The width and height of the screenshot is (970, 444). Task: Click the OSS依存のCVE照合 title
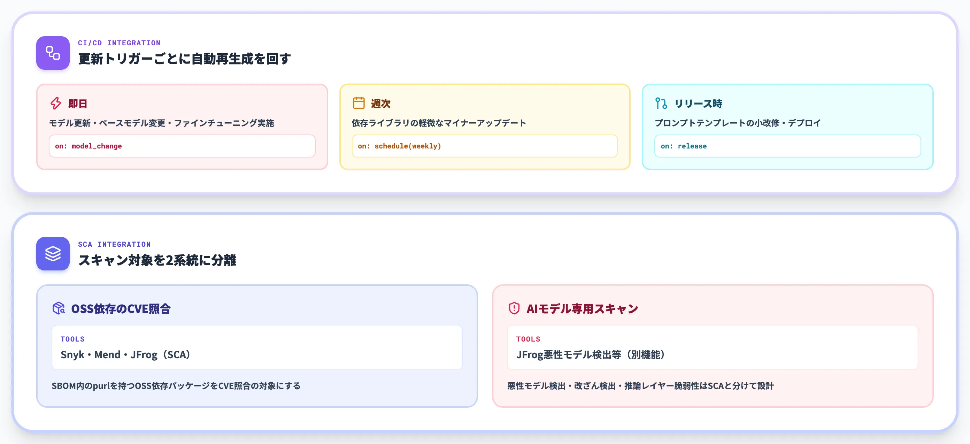(121, 309)
